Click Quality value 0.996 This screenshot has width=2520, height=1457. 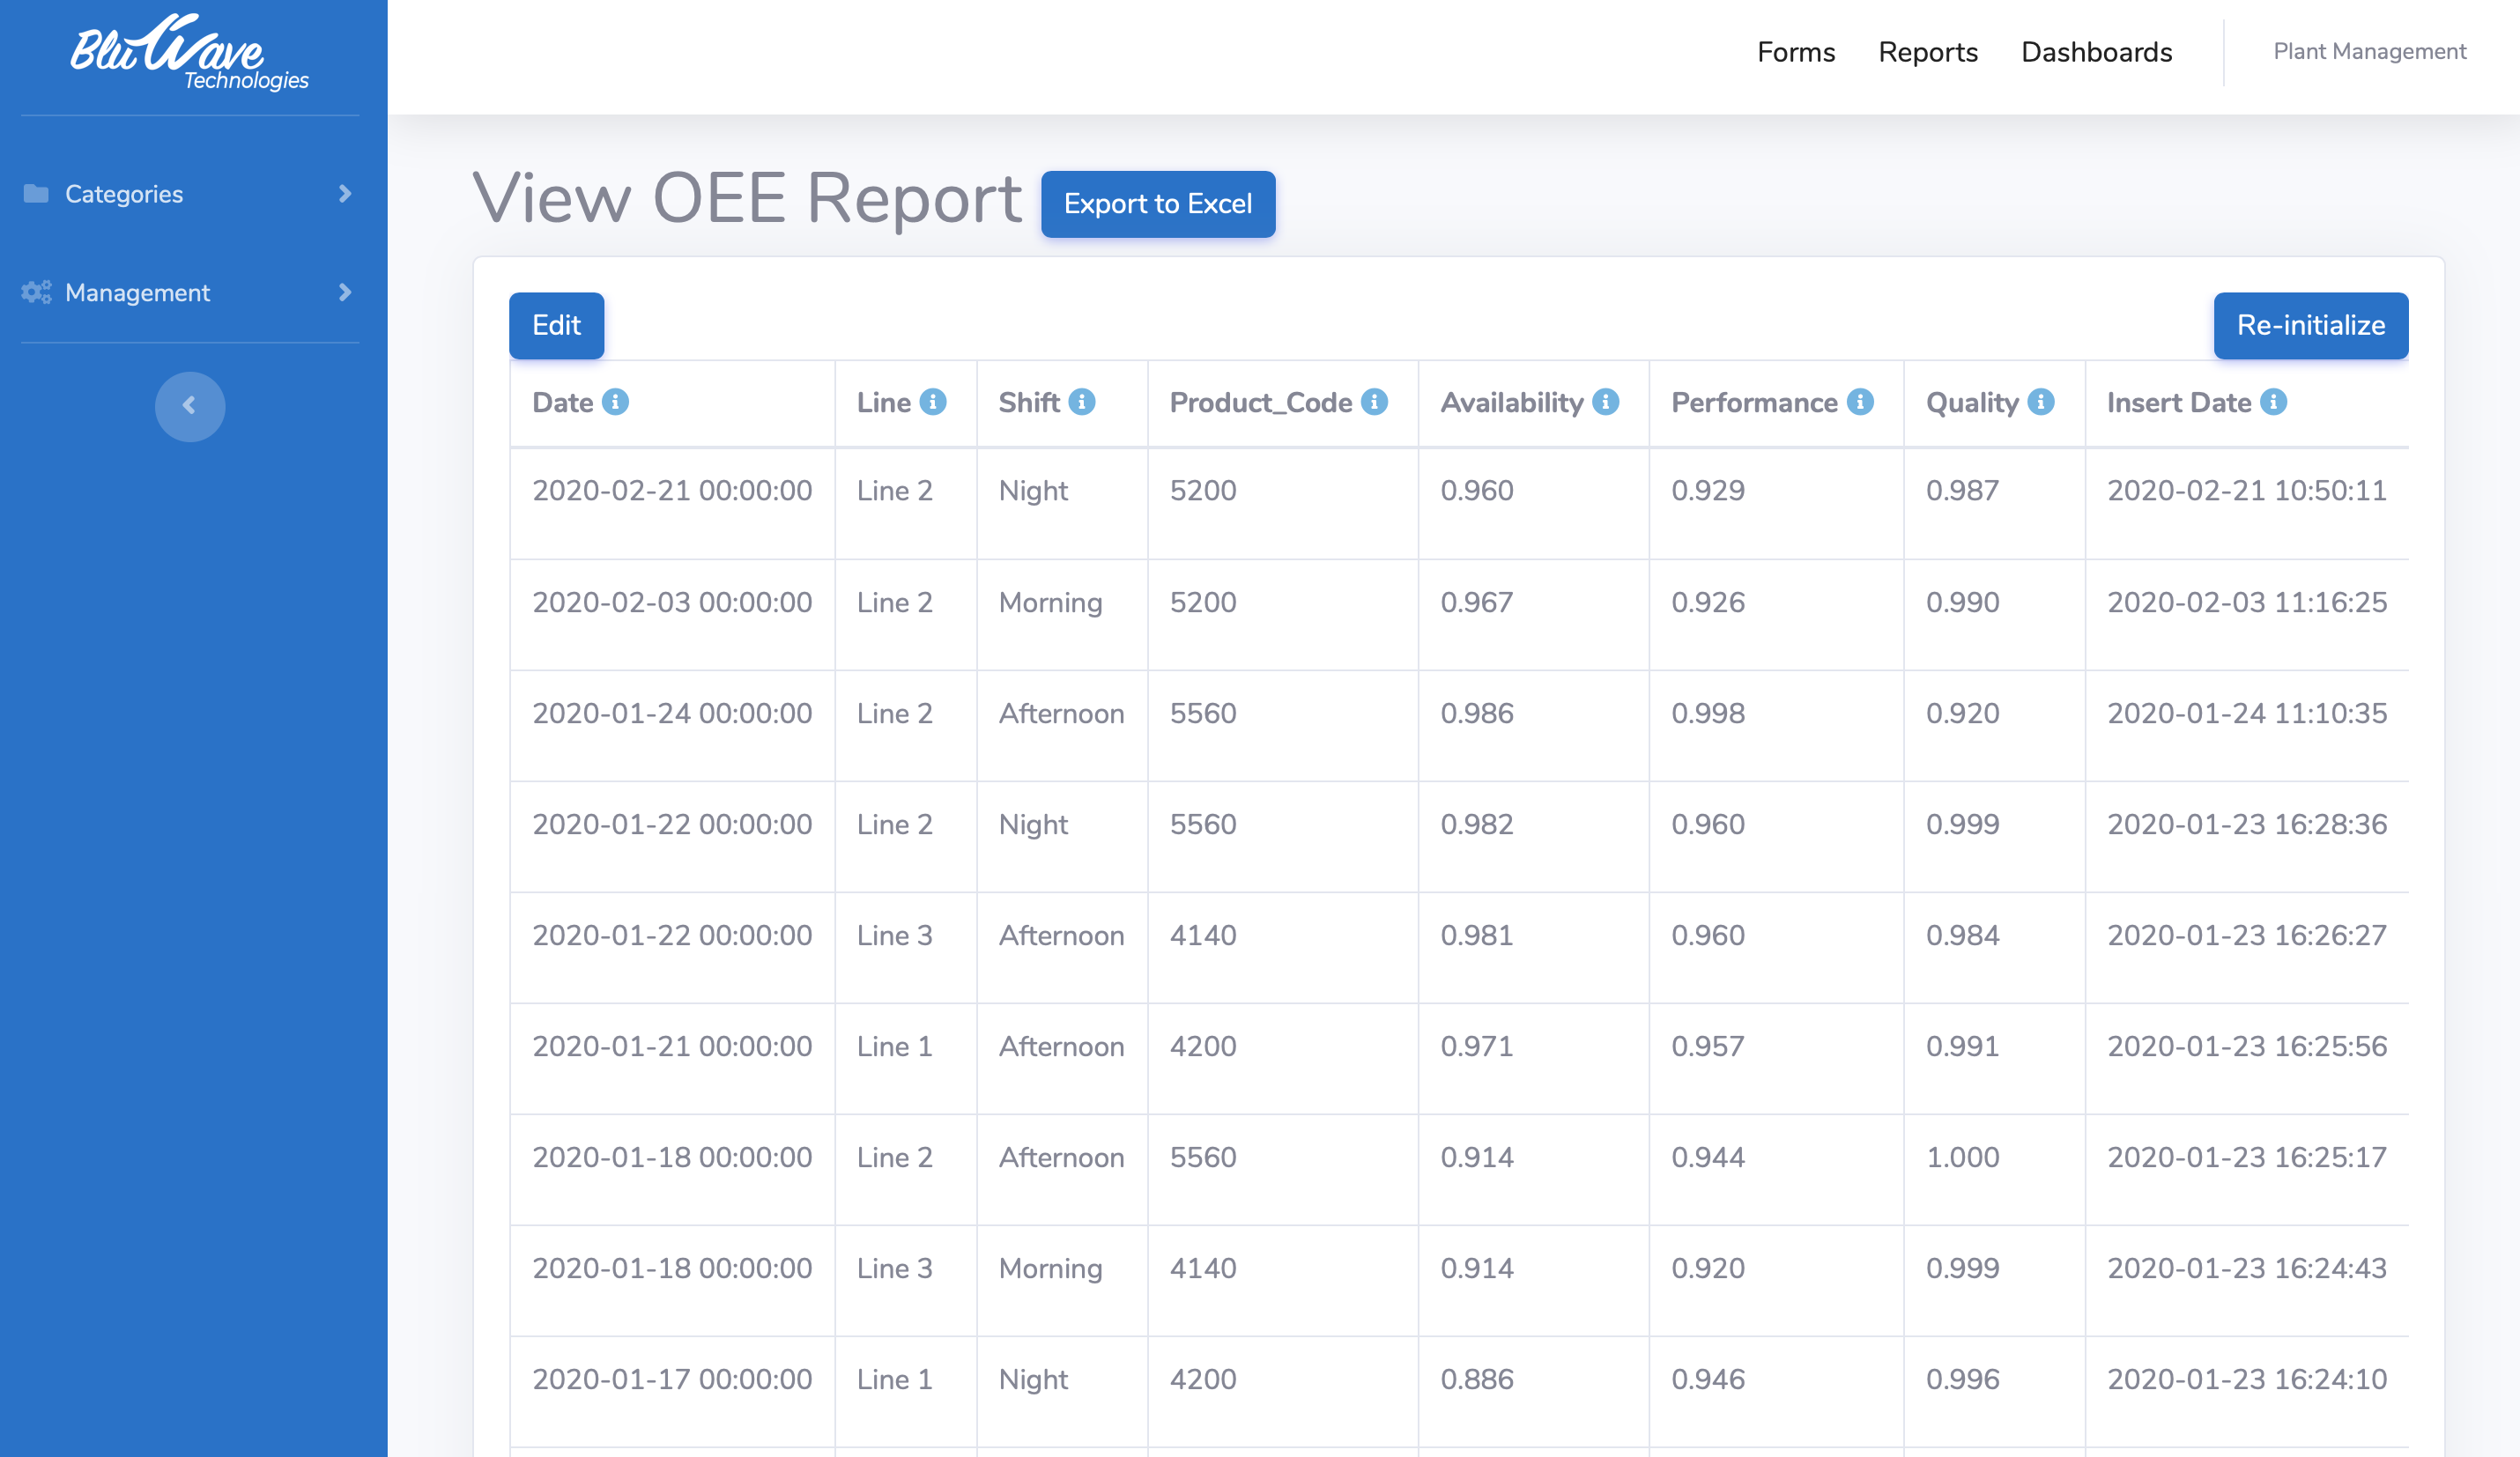1962,1379
